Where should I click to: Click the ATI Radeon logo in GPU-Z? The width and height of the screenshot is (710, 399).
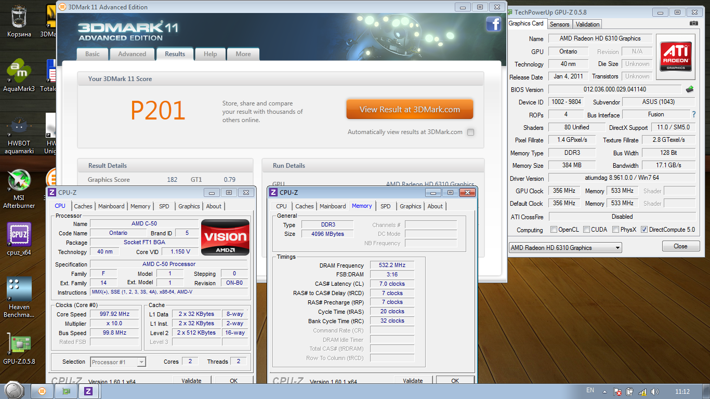coord(676,56)
